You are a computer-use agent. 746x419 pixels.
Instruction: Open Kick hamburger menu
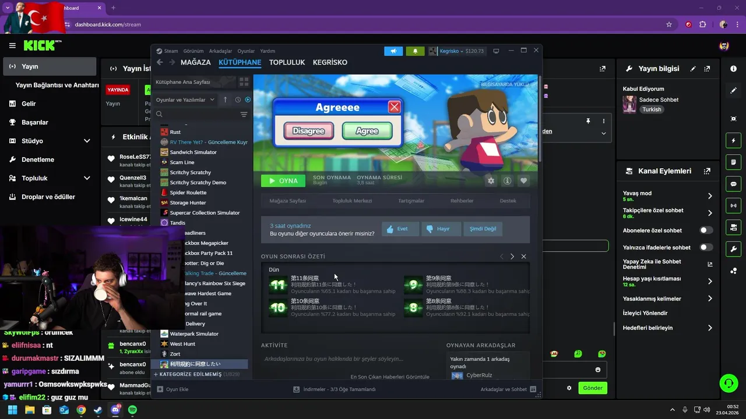[x=12, y=45]
